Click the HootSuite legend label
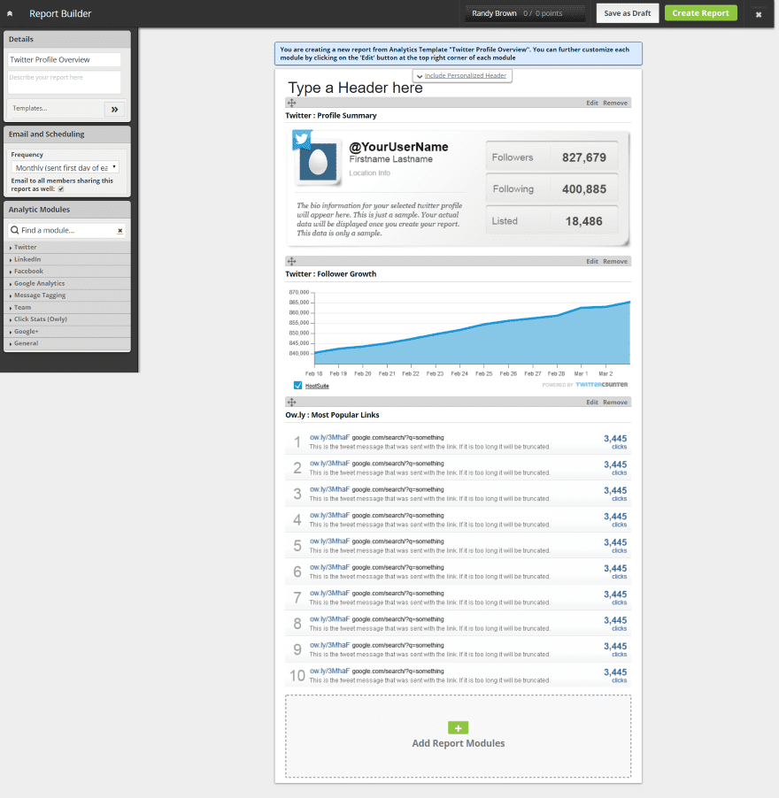Viewport: 779px width, 798px height. (317, 387)
